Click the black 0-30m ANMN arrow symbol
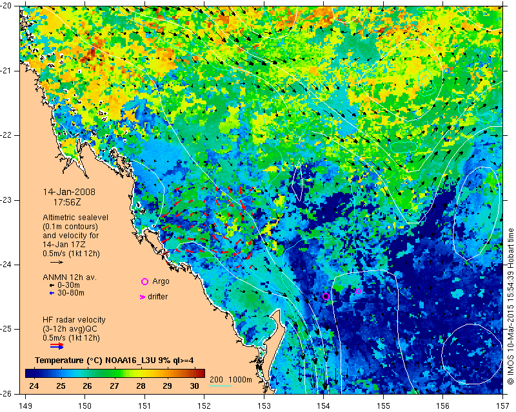Image resolution: width=516 pixels, height=412 pixels. [52, 286]
